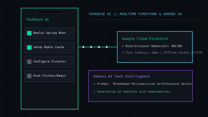Screen dimensions: 208x117
Task: Click the 'TASKWIZE AI // REALTIME FIRESTORE' header
Action: pyautogui.click(x=135, y=14)
